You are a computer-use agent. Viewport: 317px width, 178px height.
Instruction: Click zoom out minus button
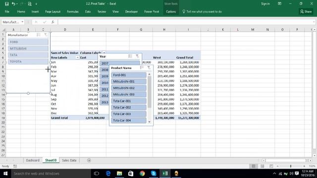point(278,166)
